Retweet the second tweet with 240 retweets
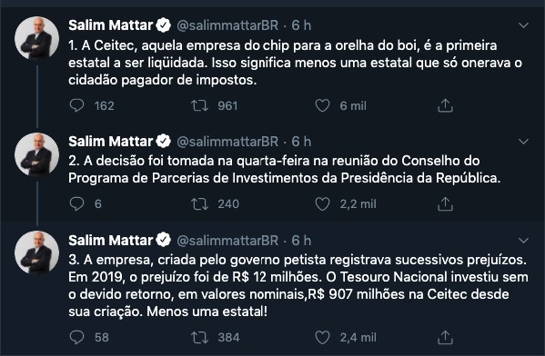 coord(199,203)
